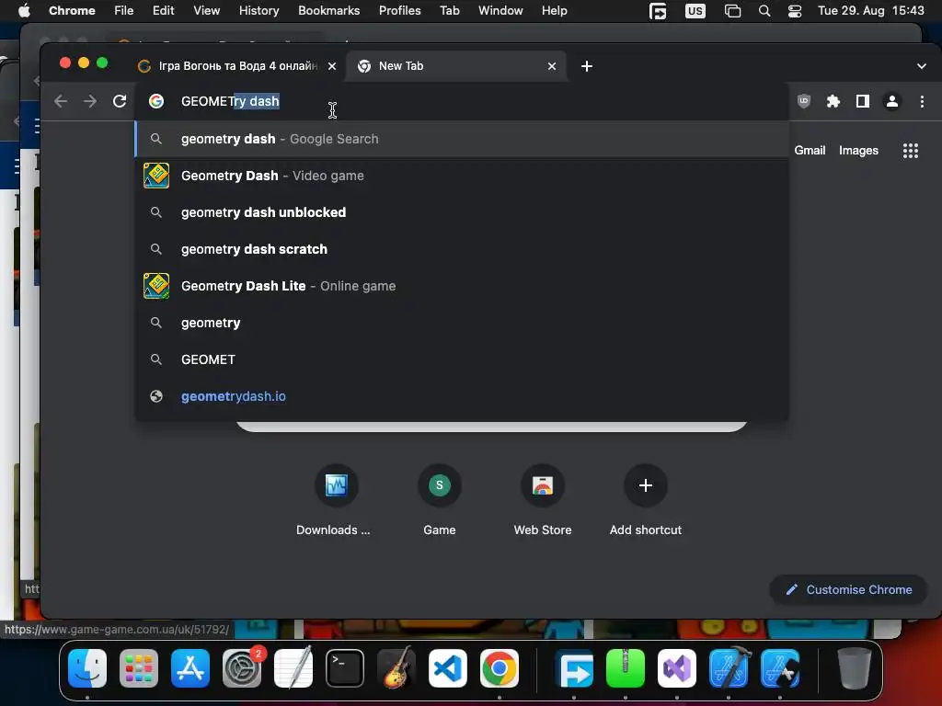Select 'geometry dash unblocked' suggestion

tap(462, 212)
